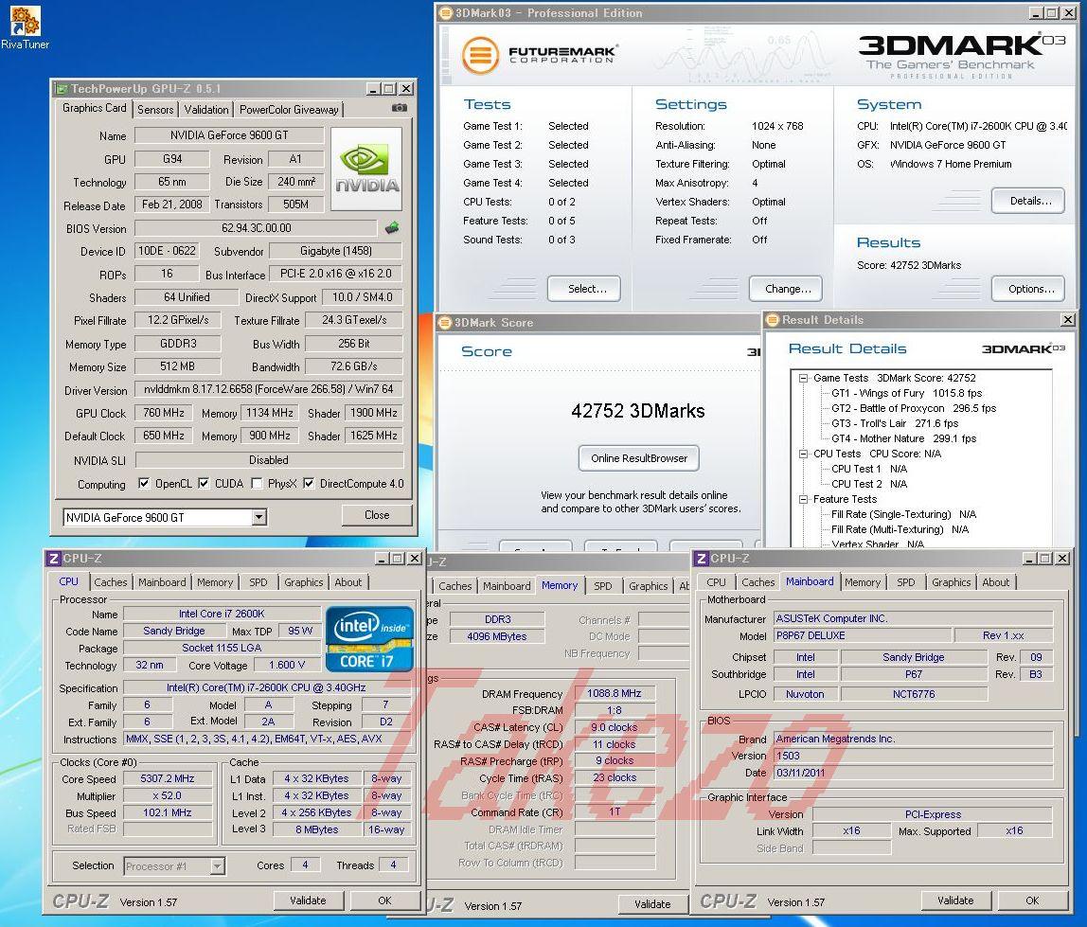Click the CPU-Z title bar Z icon of CPU window
1087x927 pixels.
(53, 558)
